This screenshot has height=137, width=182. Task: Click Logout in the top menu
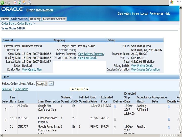144,14
